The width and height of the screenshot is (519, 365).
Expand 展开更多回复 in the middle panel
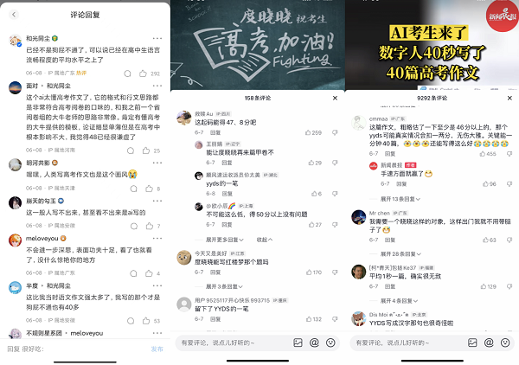[x=224, y=240]
